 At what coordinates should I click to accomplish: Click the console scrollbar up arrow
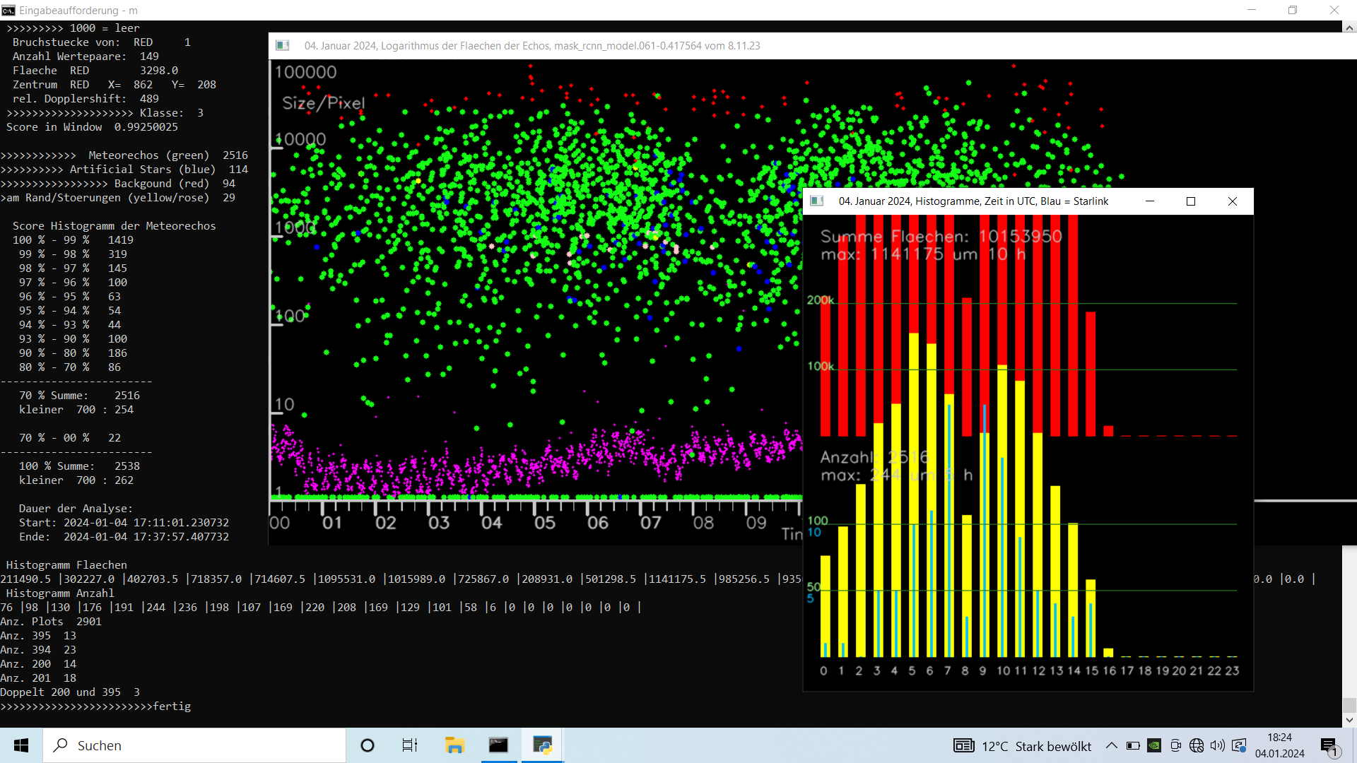[1349, 28]
